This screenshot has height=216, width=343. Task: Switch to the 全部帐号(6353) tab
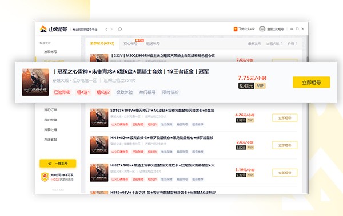[102, 43]
